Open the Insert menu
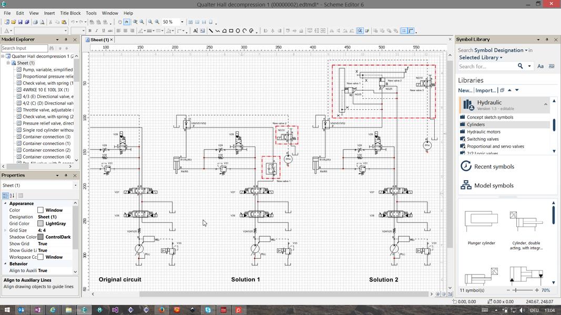 click(49, 13)
